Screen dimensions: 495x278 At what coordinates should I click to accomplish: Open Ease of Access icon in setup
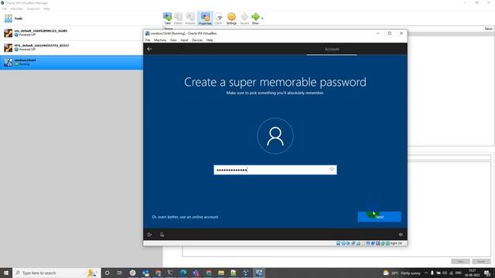(x=149, y=234)
